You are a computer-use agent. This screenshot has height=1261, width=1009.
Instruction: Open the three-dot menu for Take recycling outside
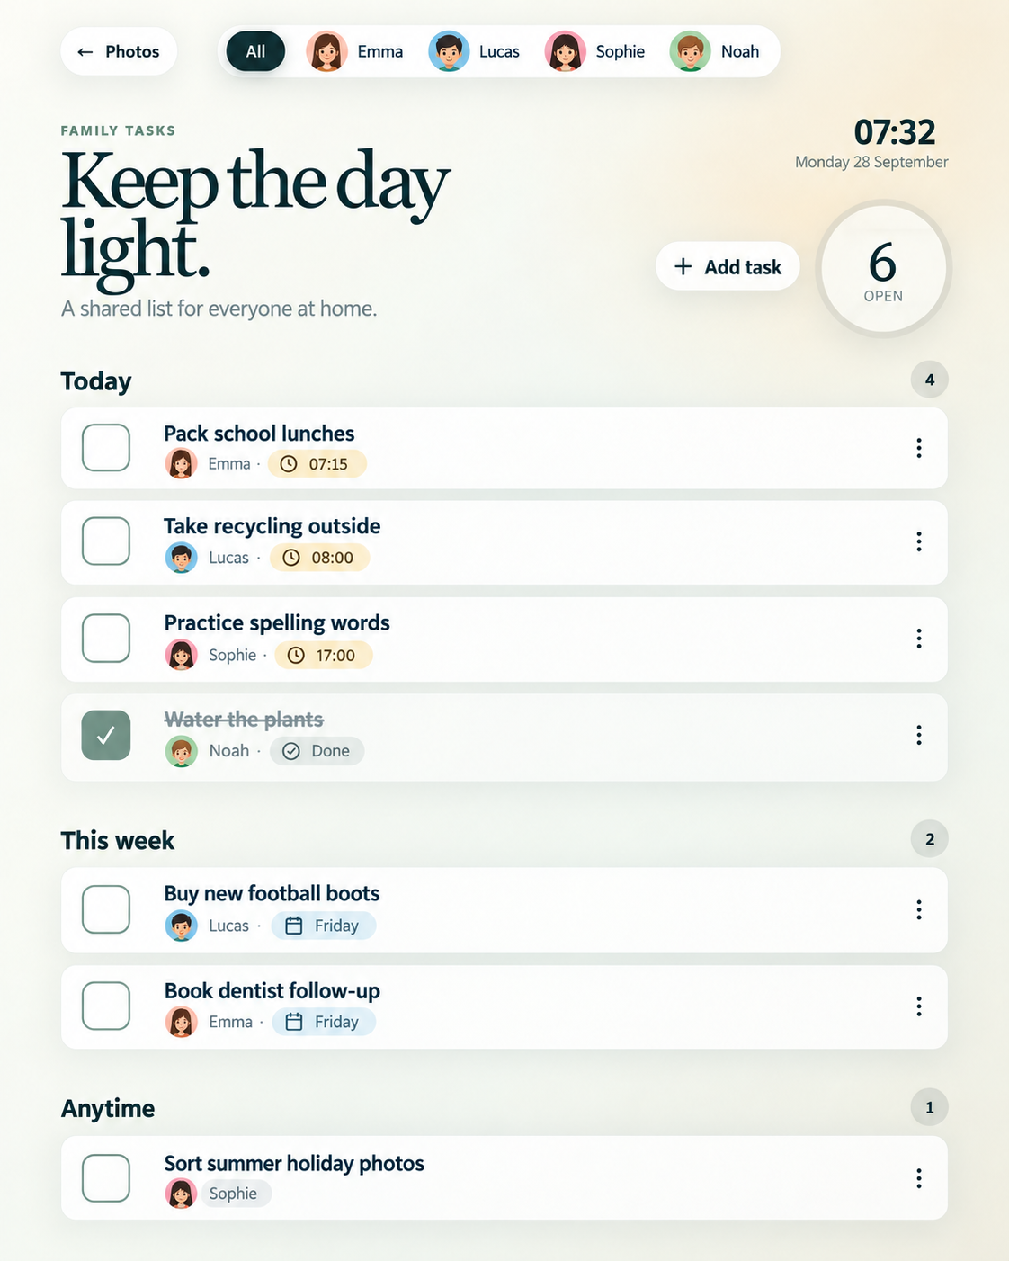[x=918, y=541]
